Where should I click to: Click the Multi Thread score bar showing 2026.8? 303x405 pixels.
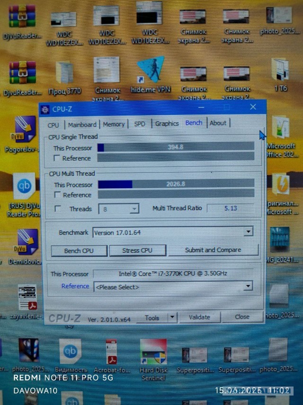click(176, 184)
